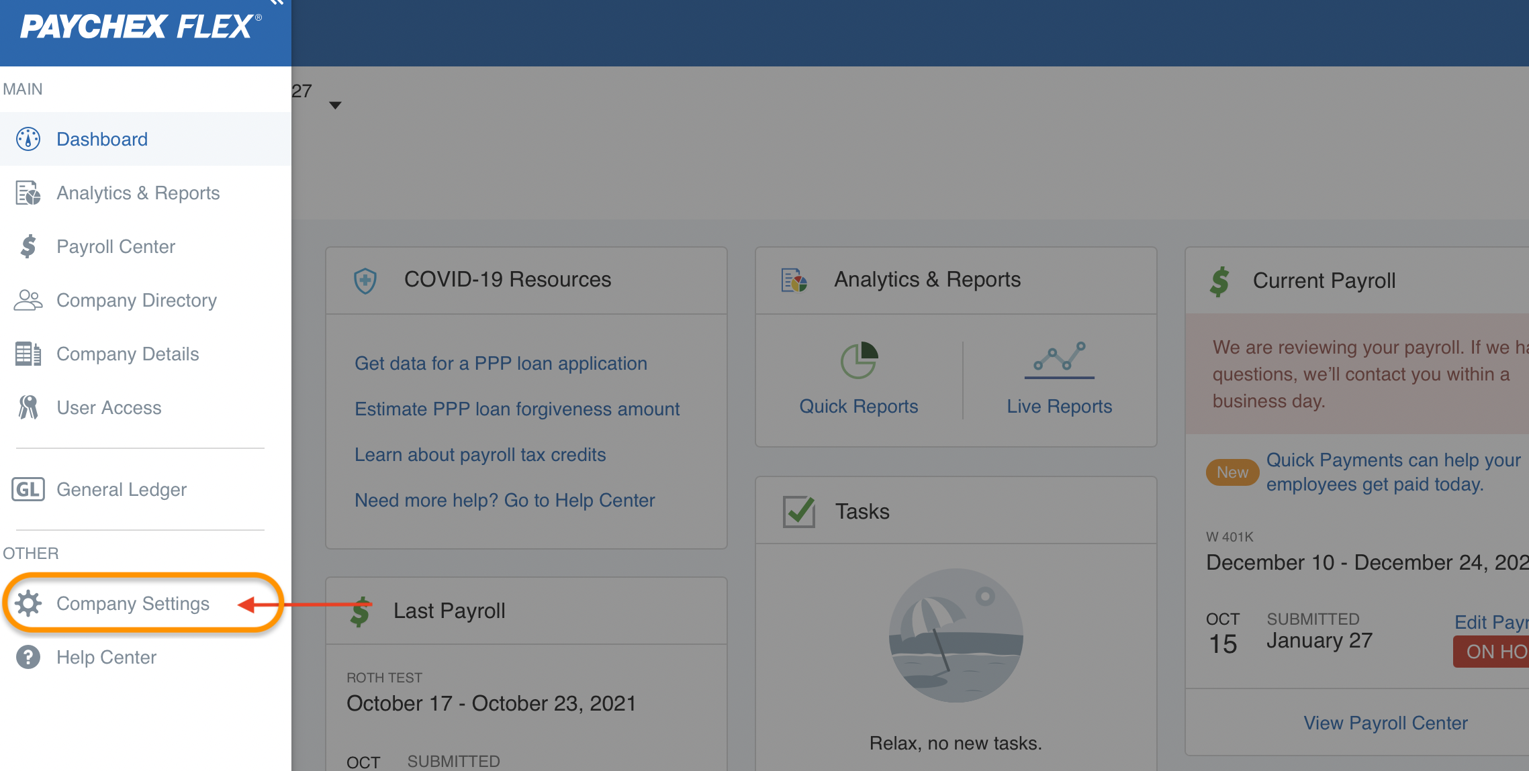Collapse the sidebar with the top chevron

(277, 3)
